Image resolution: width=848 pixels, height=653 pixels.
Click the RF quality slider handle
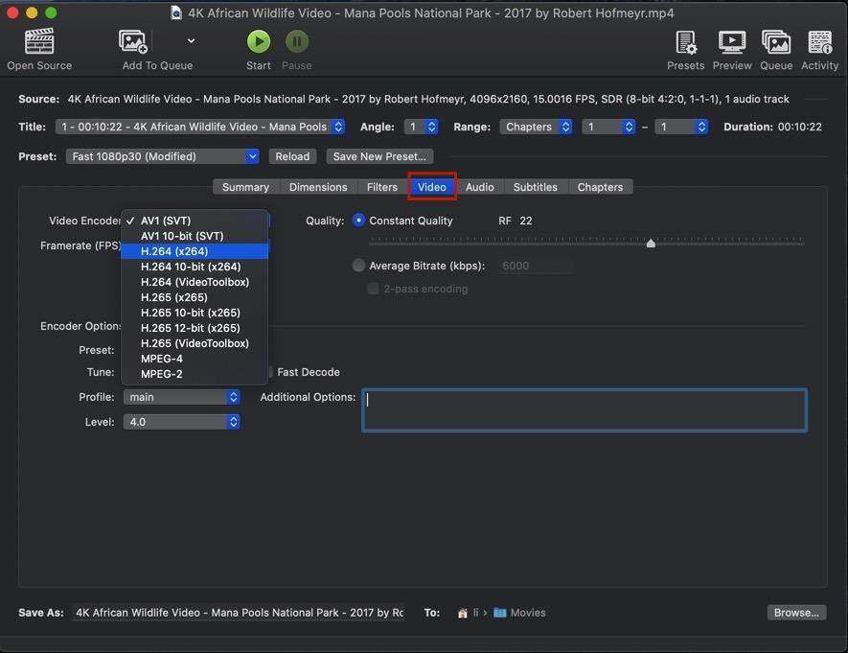[651, 244]
